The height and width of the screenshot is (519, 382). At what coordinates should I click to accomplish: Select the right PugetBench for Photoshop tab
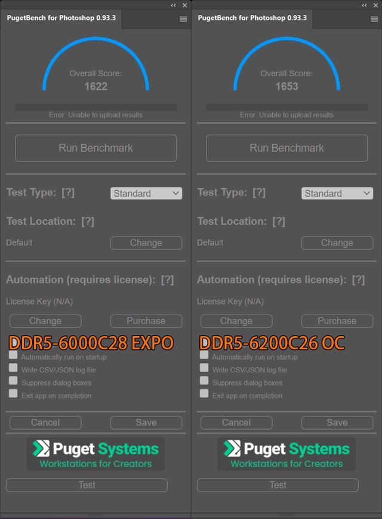click(252, 18)
